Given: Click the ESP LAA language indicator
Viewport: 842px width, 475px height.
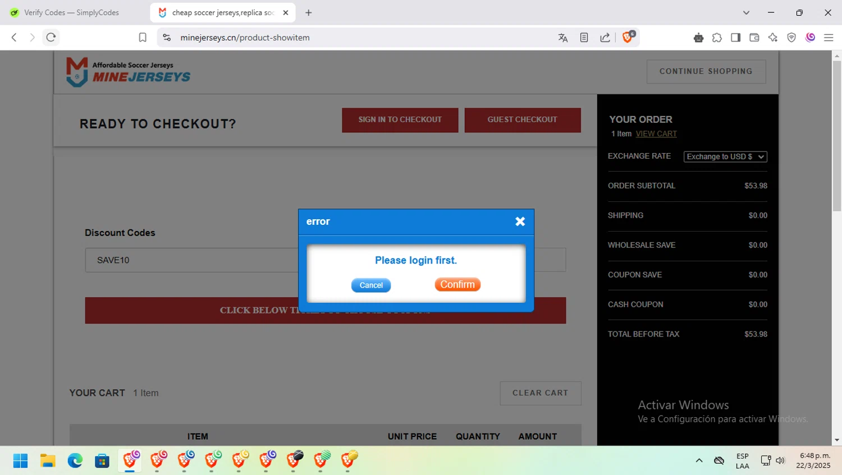Looking at the screenshot, I should (x=742, y=460).
